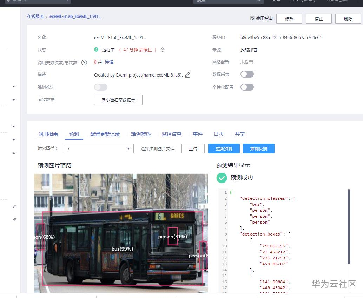Click the 难例反馈 button
This screenshot has width=363, height=298.
point(259,149)
